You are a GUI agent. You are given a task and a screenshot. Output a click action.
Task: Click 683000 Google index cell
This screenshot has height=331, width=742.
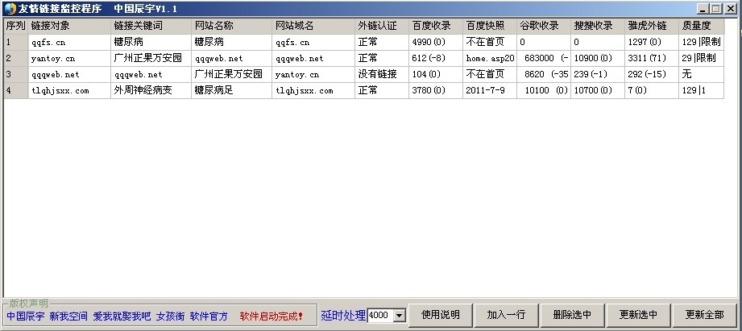click(x=543, y=58)
